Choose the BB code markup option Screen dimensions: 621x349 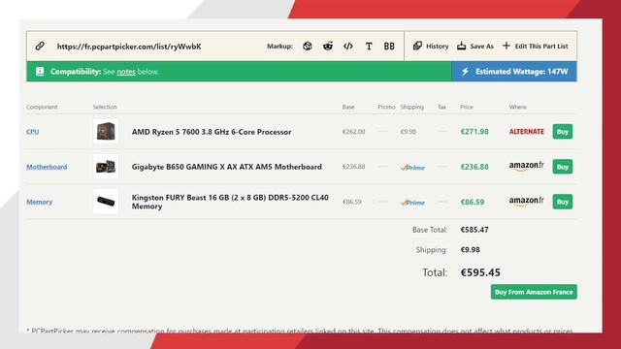pyautogui.click(x=389, y=47)
